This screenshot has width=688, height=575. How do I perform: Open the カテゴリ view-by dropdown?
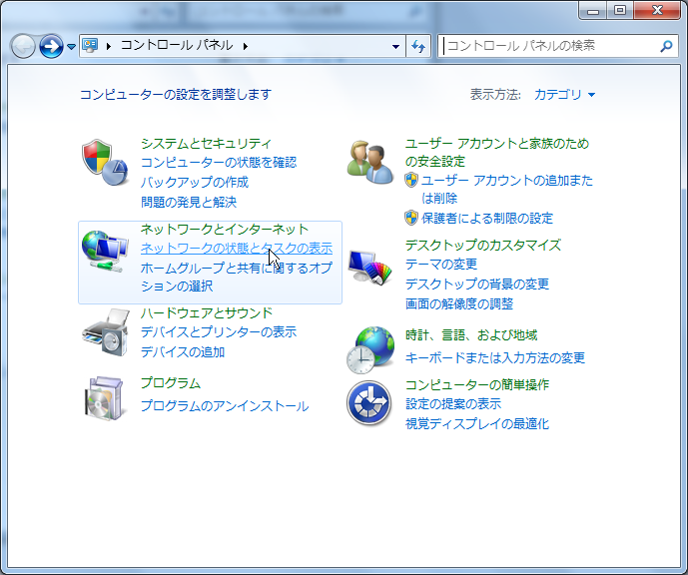565,94
